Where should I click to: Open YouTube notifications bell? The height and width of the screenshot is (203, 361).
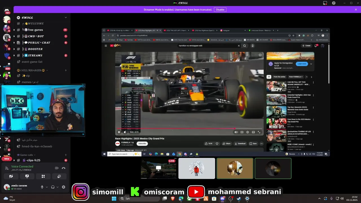coord(316,46)
